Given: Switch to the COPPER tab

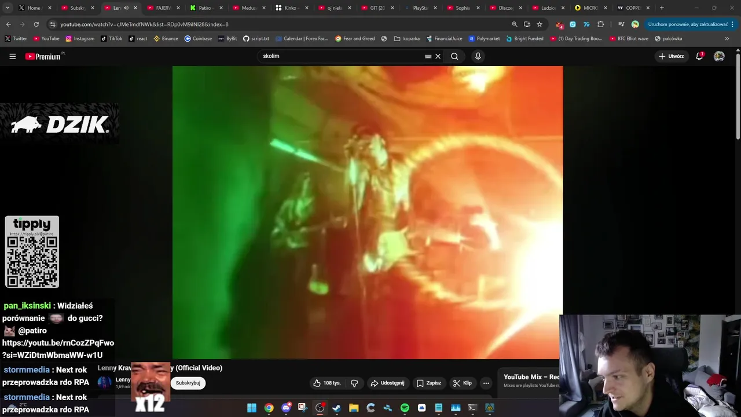Looking at the screenshot, I should pos(633,8).
